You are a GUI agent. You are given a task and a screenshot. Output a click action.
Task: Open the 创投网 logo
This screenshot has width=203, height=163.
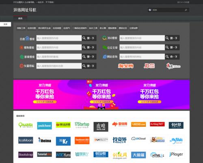point(120,155)
